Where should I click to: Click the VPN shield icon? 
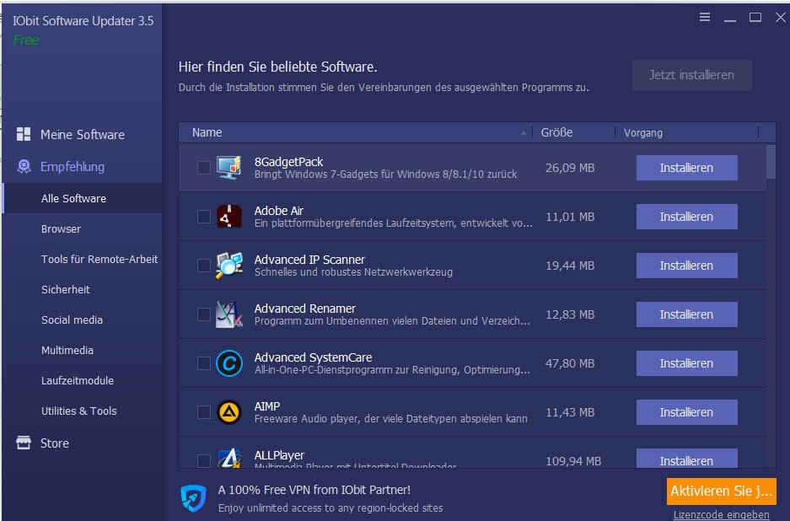click(193, 498)
